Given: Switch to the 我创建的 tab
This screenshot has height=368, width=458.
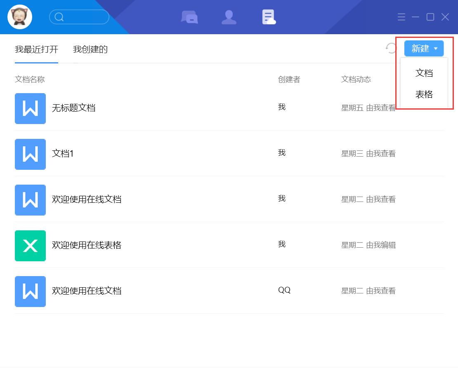Looking at the screenshot, I should [90, 49].
